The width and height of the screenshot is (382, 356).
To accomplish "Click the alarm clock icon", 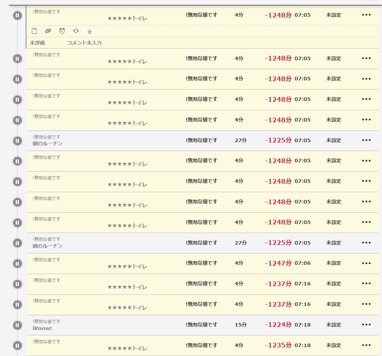I will tap(62, 31).
